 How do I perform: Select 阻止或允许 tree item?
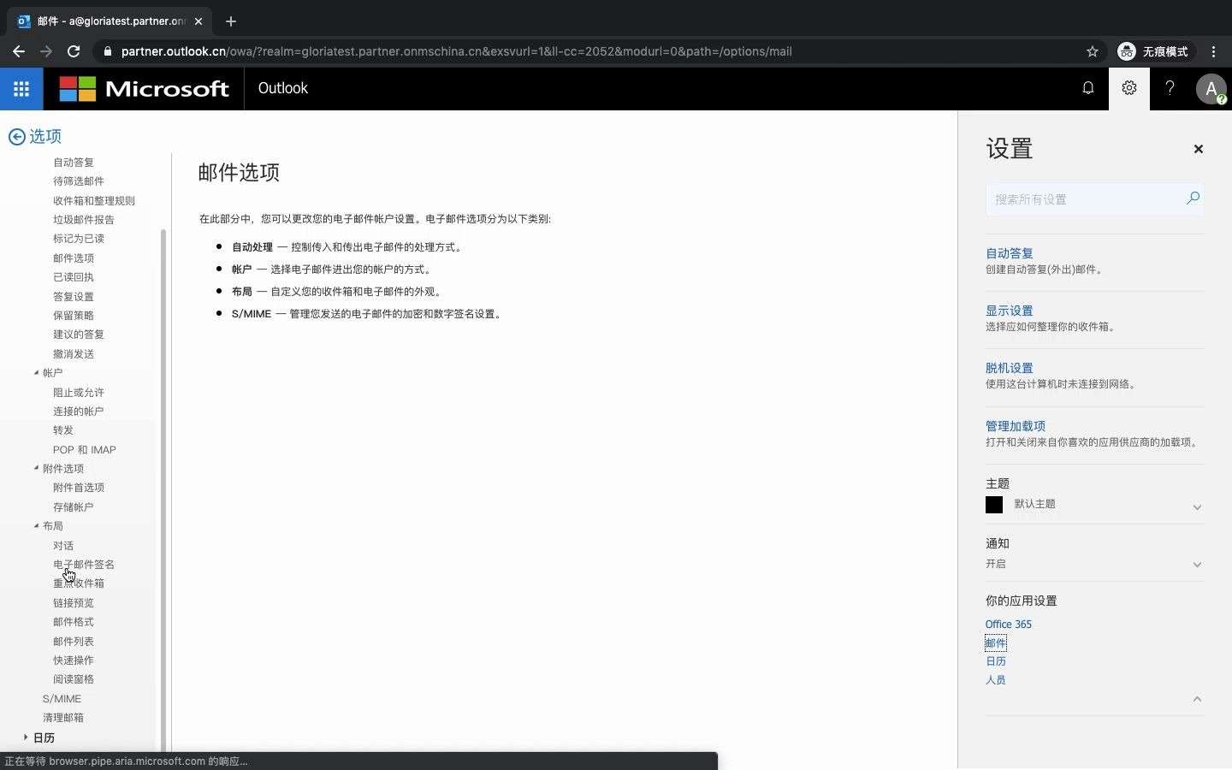(x=79, y=393)
